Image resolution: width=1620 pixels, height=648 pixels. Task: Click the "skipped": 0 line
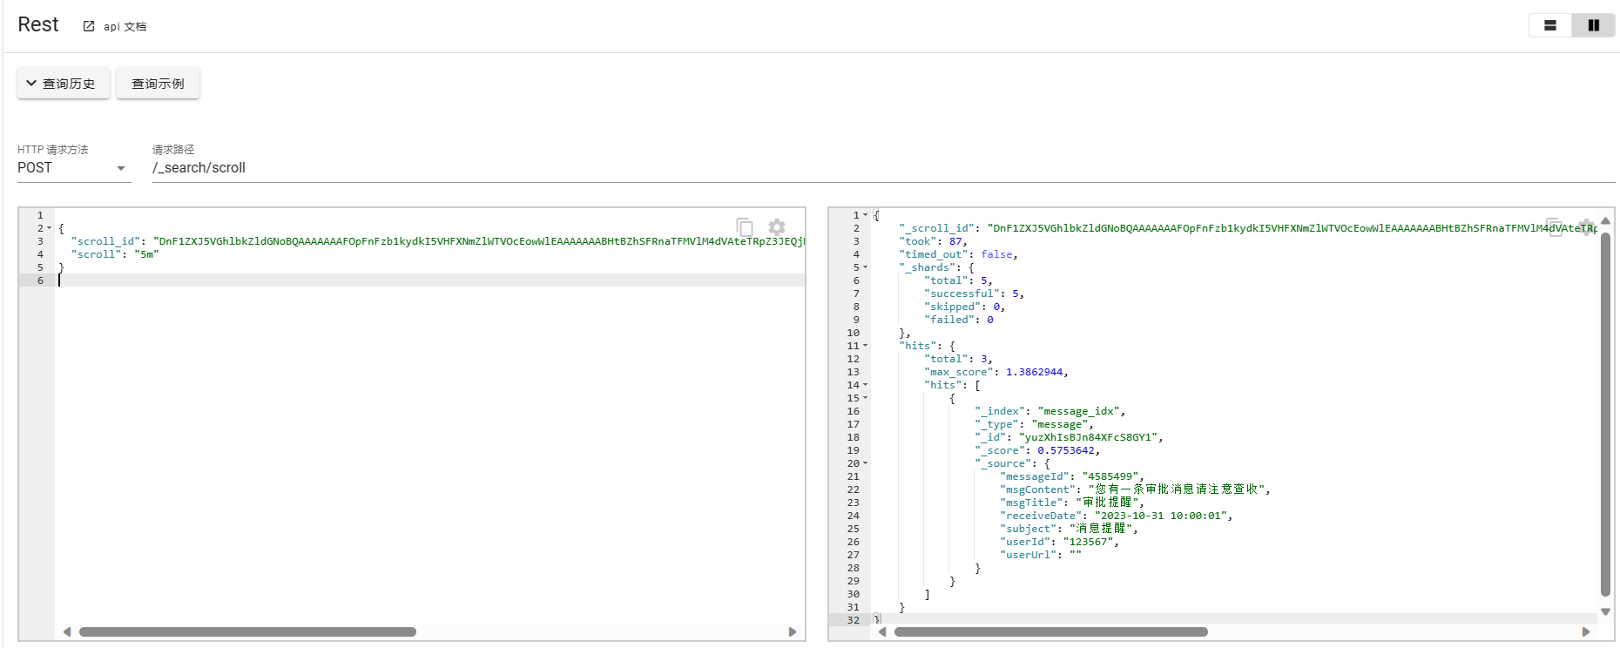964,307
